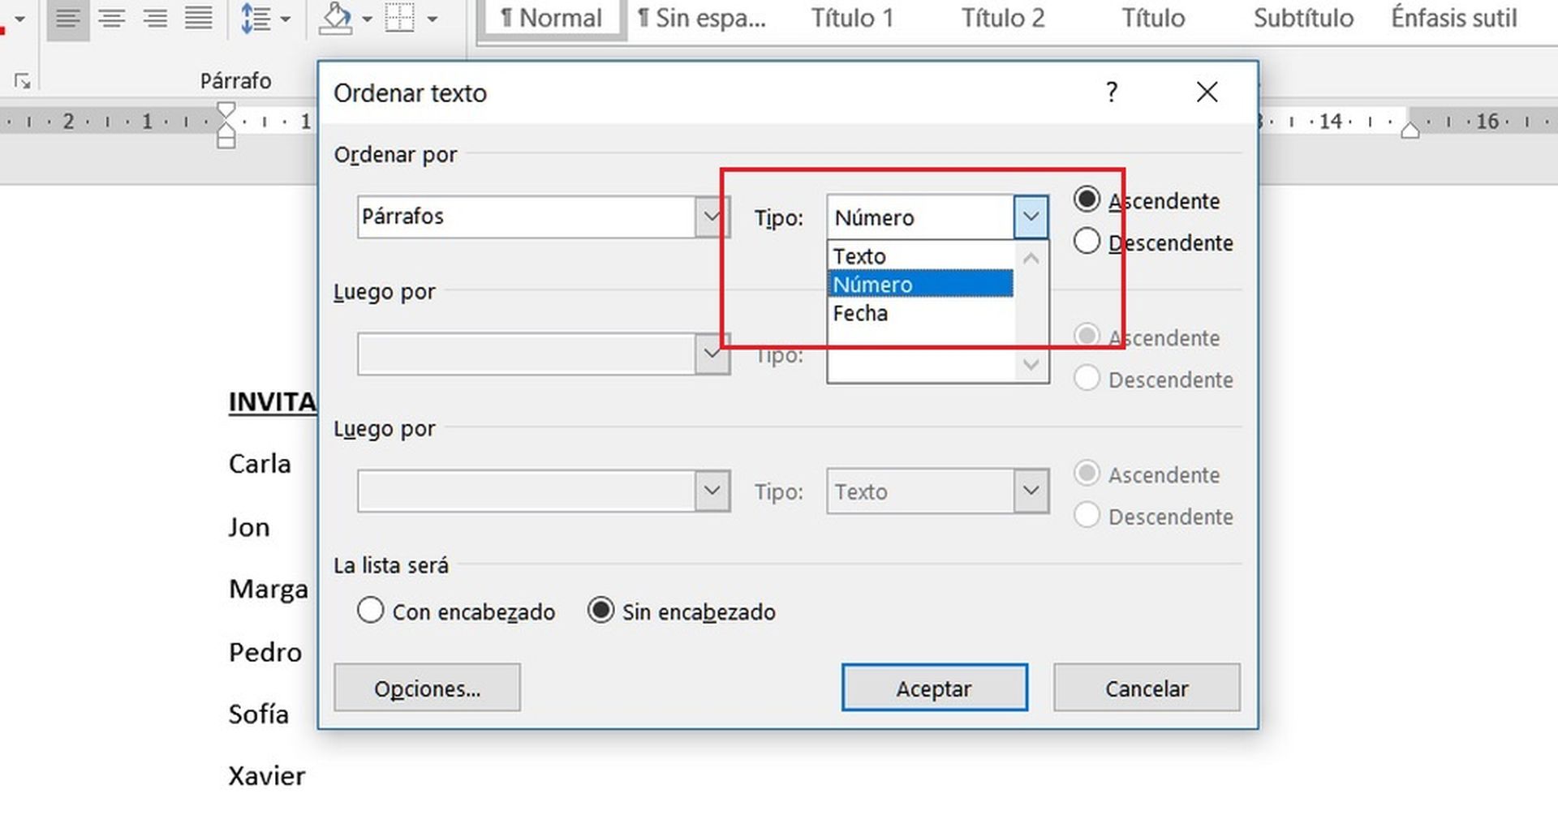
Task: Apply paragraph shading with the paint bucket icon
Action: (x=335, y=18)
